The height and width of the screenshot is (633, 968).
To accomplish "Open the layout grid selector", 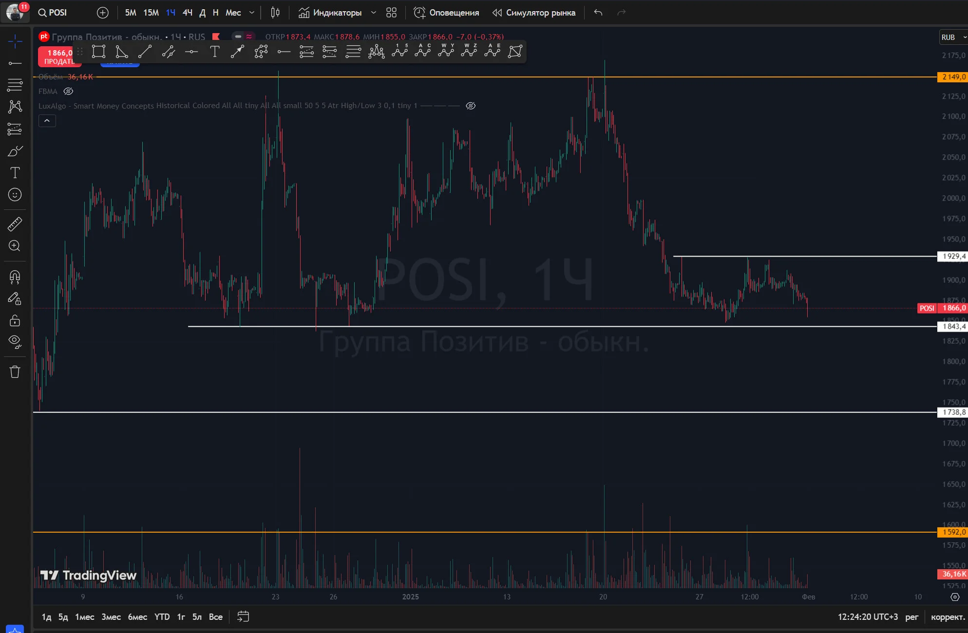I will 391,13.
